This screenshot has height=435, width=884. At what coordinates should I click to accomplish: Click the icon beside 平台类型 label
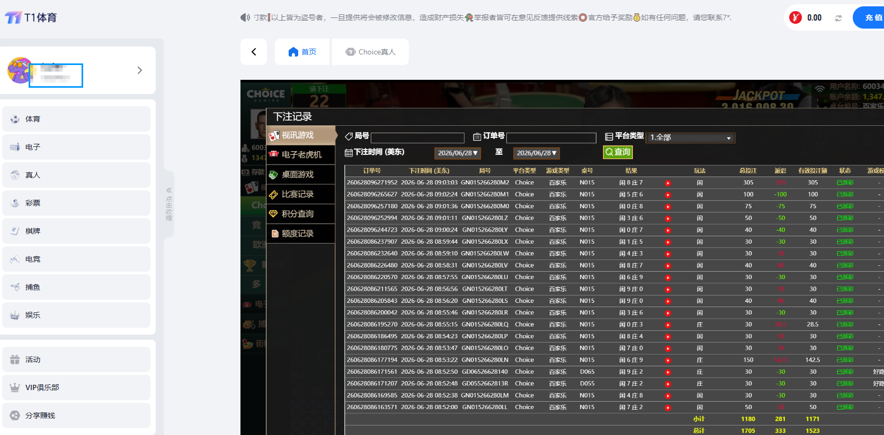[x=609, y=136]
